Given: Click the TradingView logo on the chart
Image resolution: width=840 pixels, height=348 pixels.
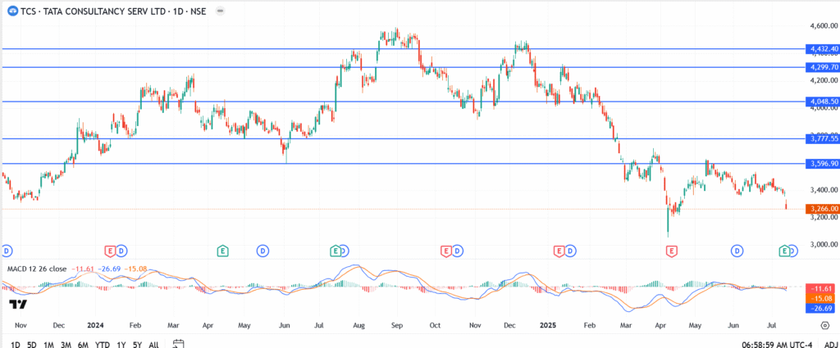Looking at the screenshot, I should (x=17, y=305).
